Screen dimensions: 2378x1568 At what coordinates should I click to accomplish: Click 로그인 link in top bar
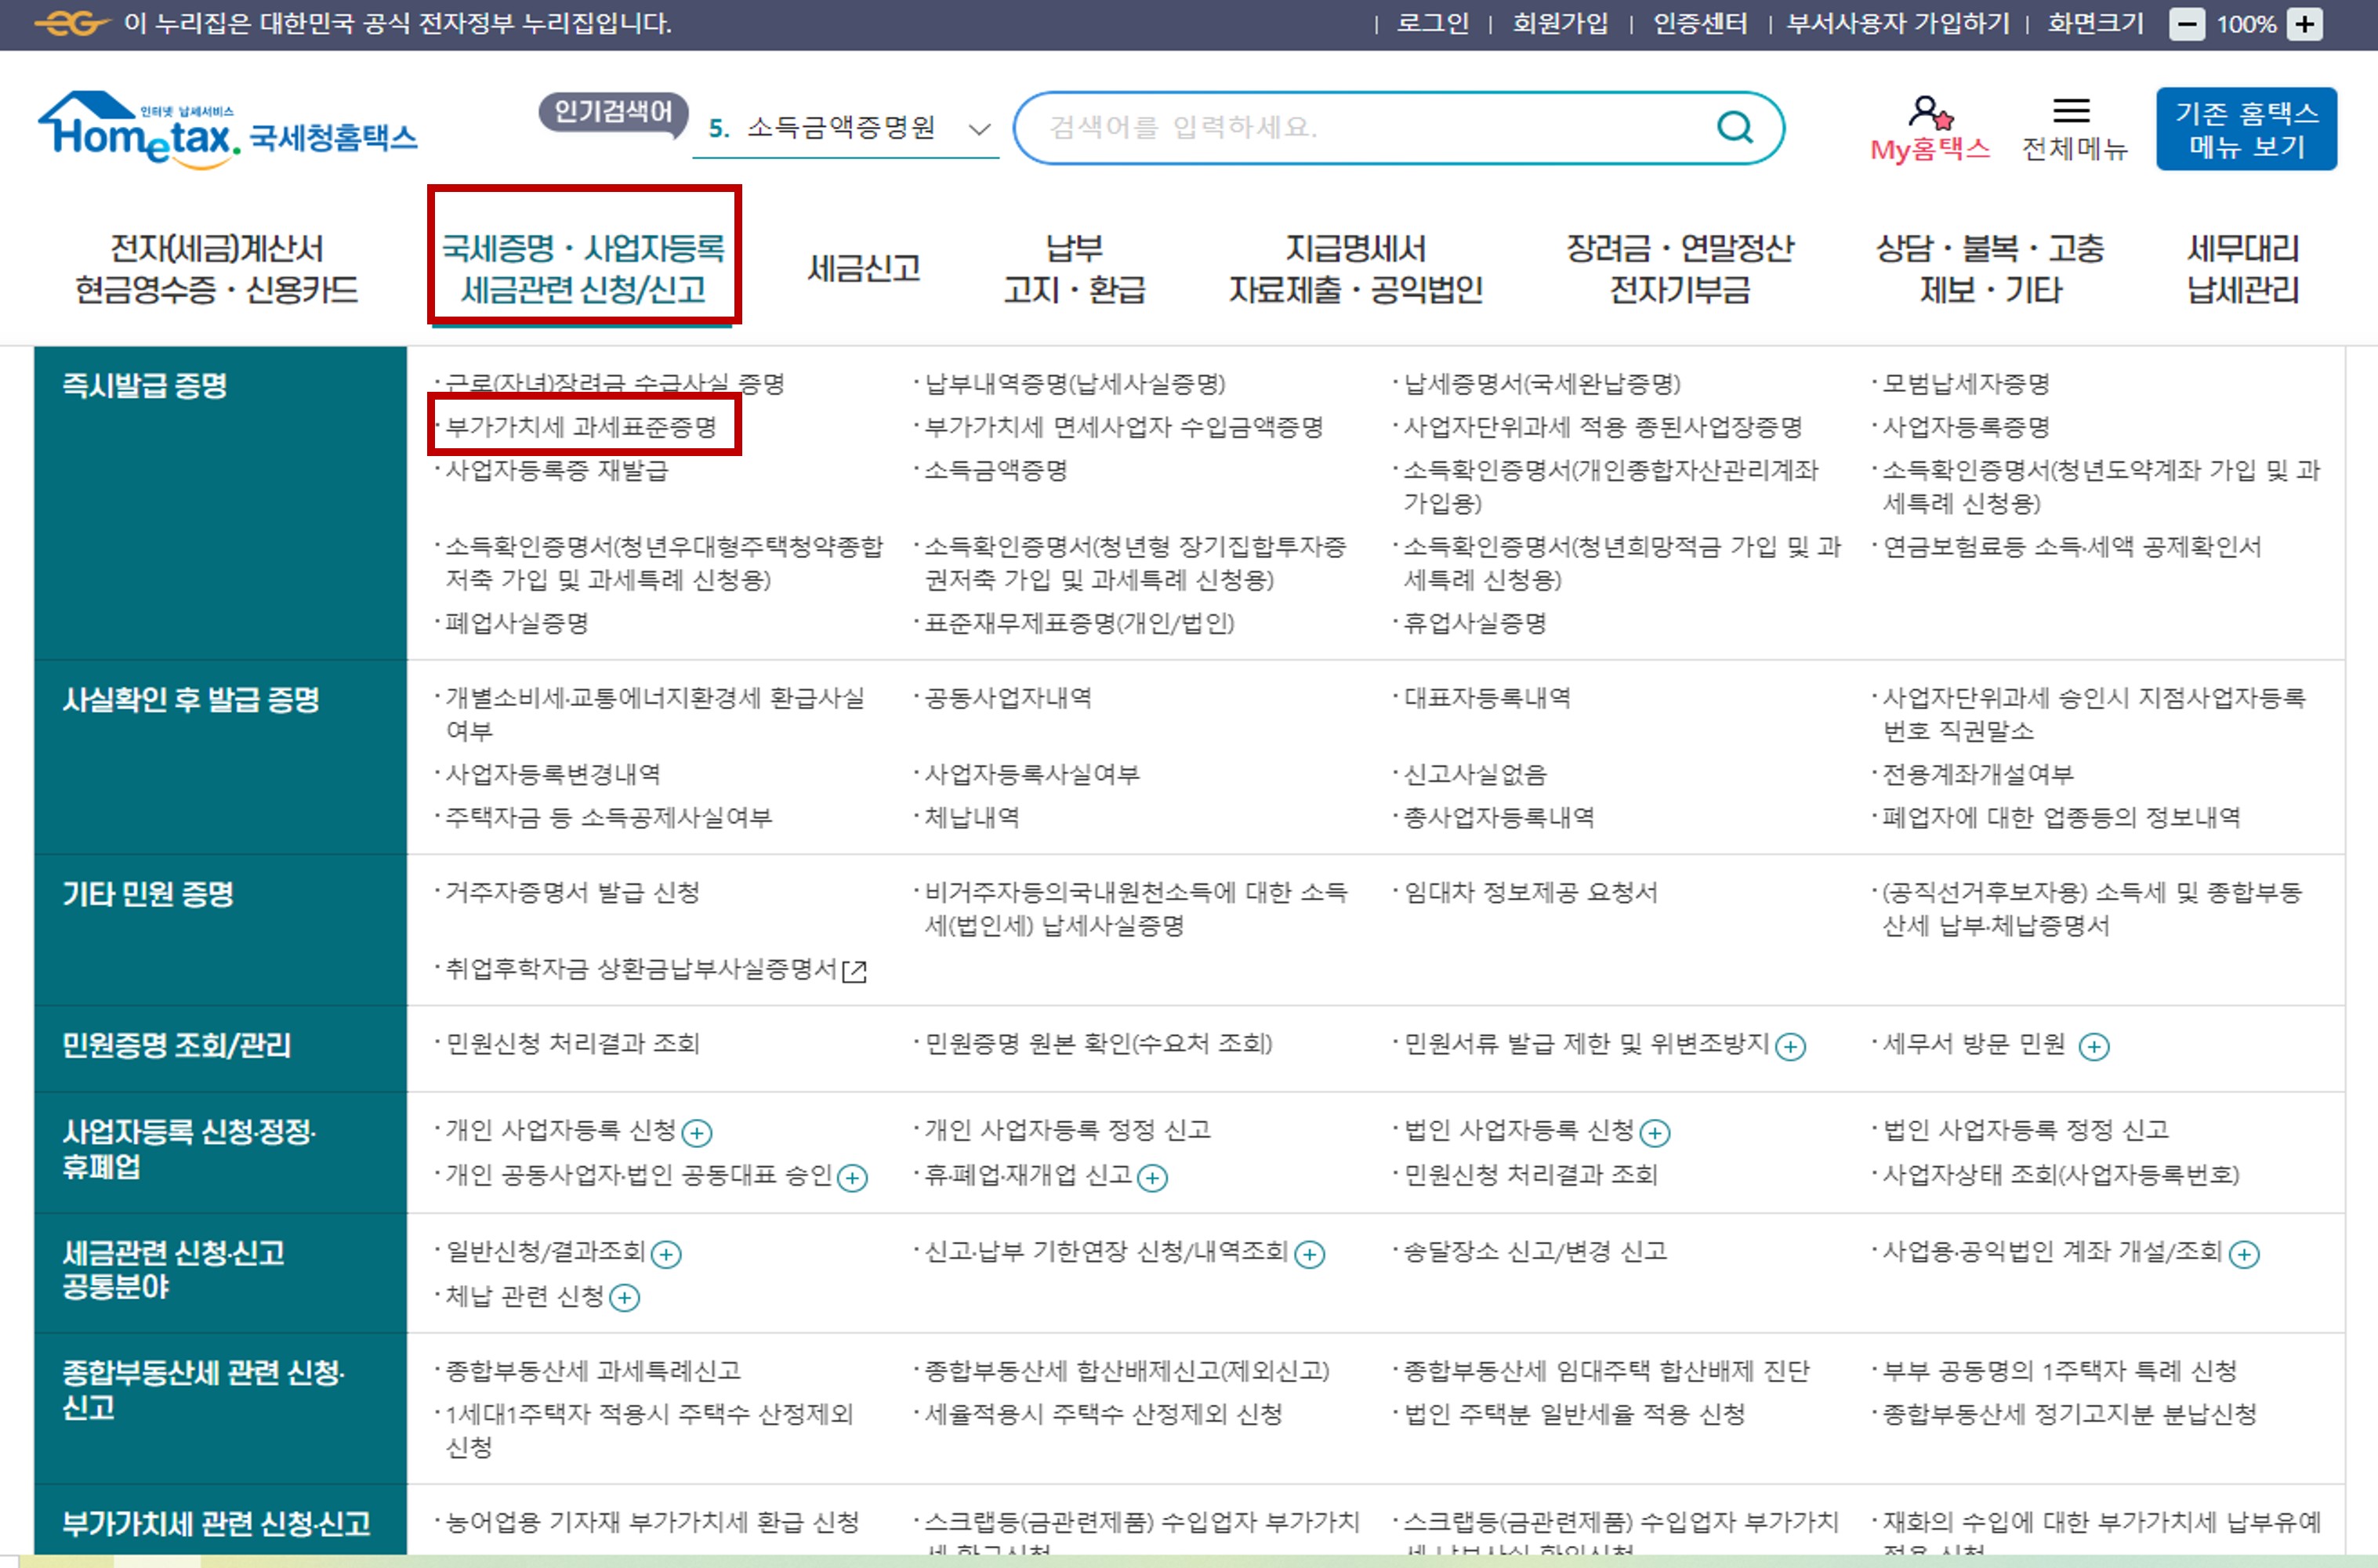1432,24
